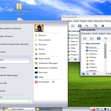Image resolution: width=111 pixels, height=111 pixels.
Task: Click sidebar hide button in back window statusbar
Action: (x=75, y=59)
